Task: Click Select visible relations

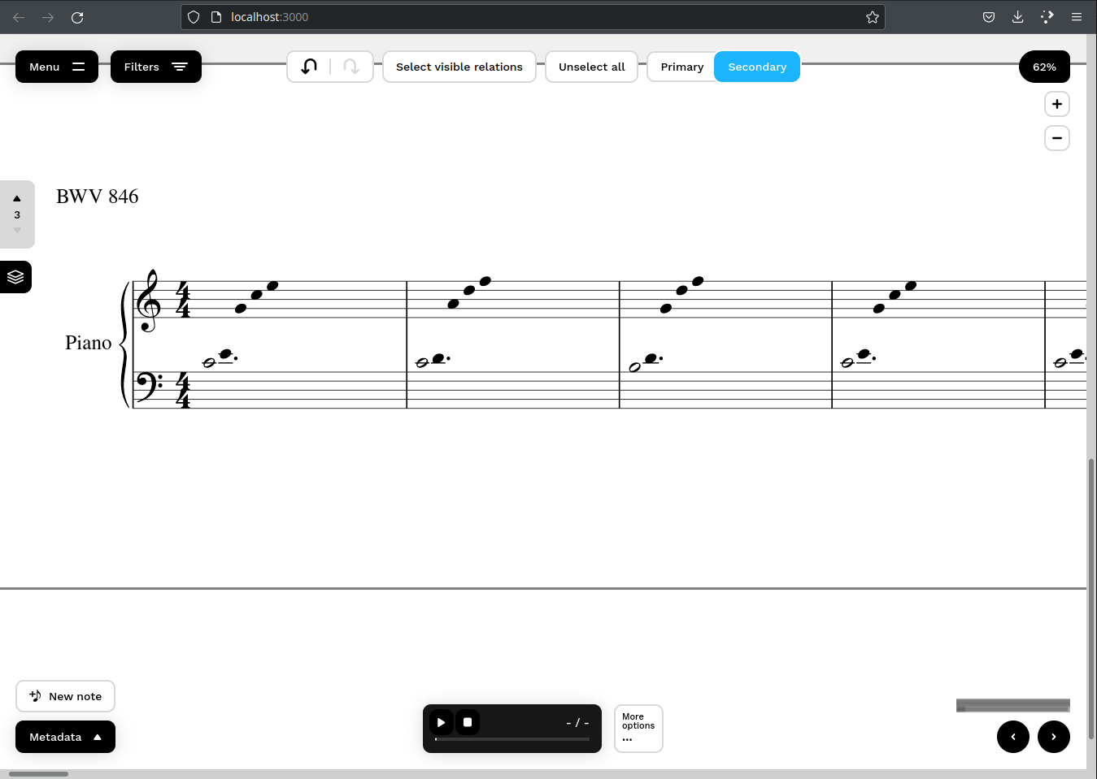Action: click(x=459, y=67)
